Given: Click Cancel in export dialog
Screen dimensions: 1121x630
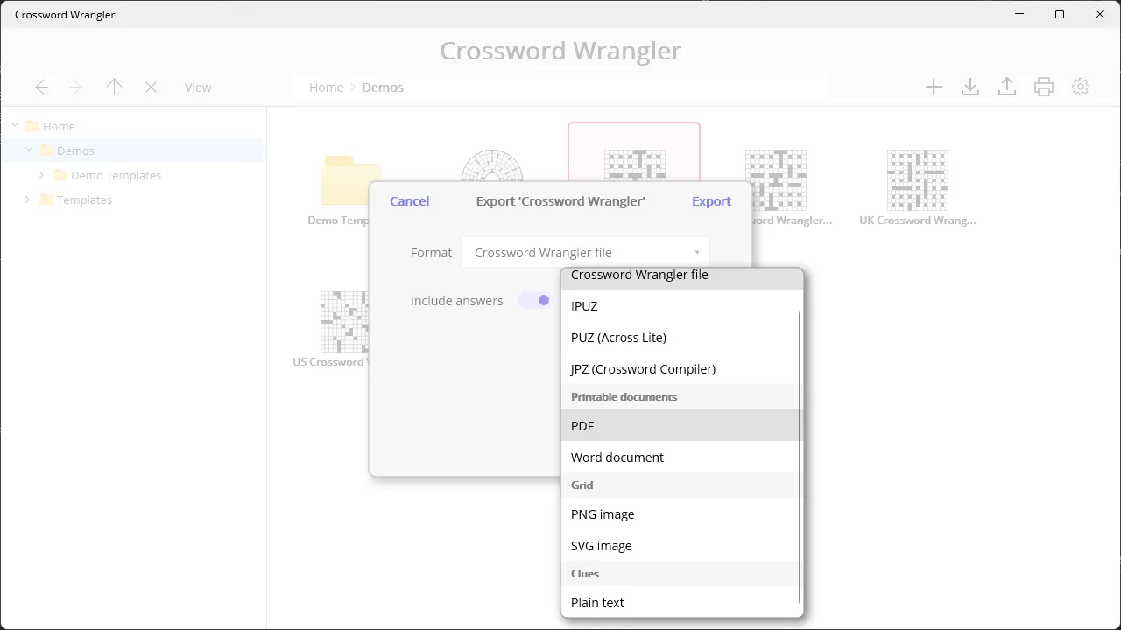Looking at the screenshot, I should [x=409, y=201].
